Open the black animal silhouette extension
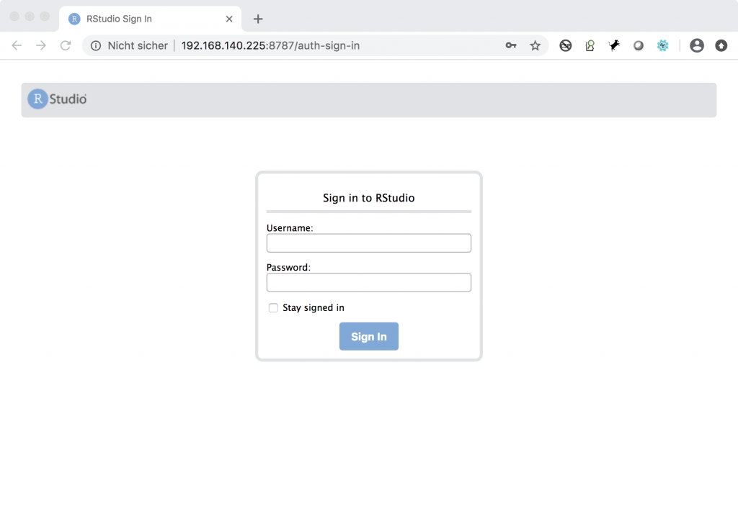The height and width of the screenshot is (524, 738). pos(614,45)
